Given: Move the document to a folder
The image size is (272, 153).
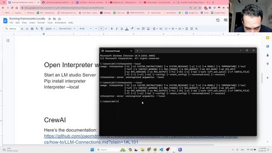Looking at the screenshot, I should coord(54,19).
